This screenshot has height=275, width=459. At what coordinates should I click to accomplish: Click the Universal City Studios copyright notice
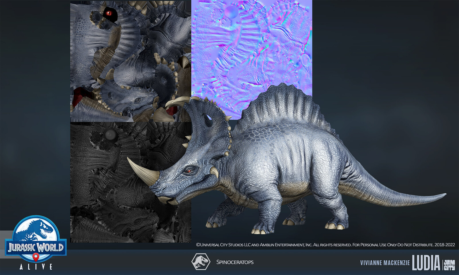tap(325, 245)
